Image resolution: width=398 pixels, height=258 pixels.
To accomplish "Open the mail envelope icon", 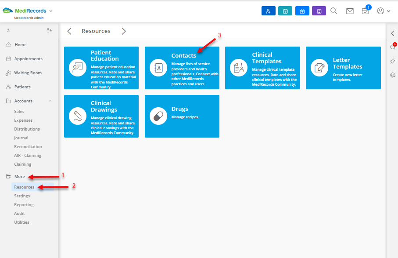I will coord(350,11).
